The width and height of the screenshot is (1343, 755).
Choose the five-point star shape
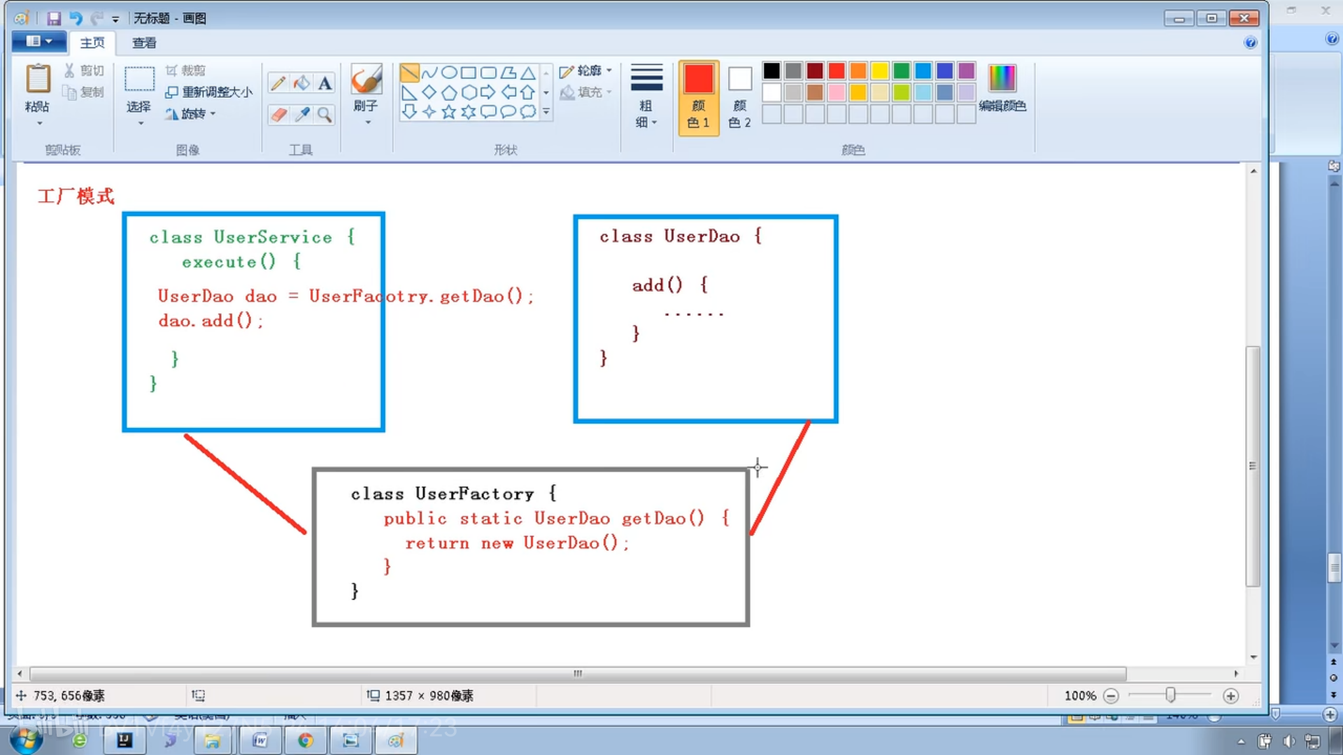click(448, 112)
